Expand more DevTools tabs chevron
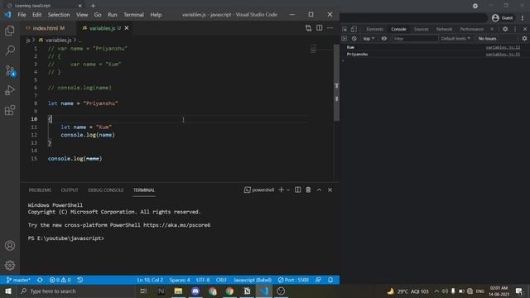 [x=492, y=29]
